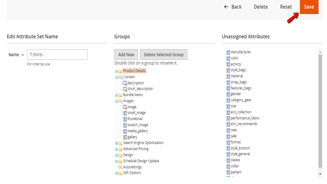Click the Reset button

click(286, 7)
